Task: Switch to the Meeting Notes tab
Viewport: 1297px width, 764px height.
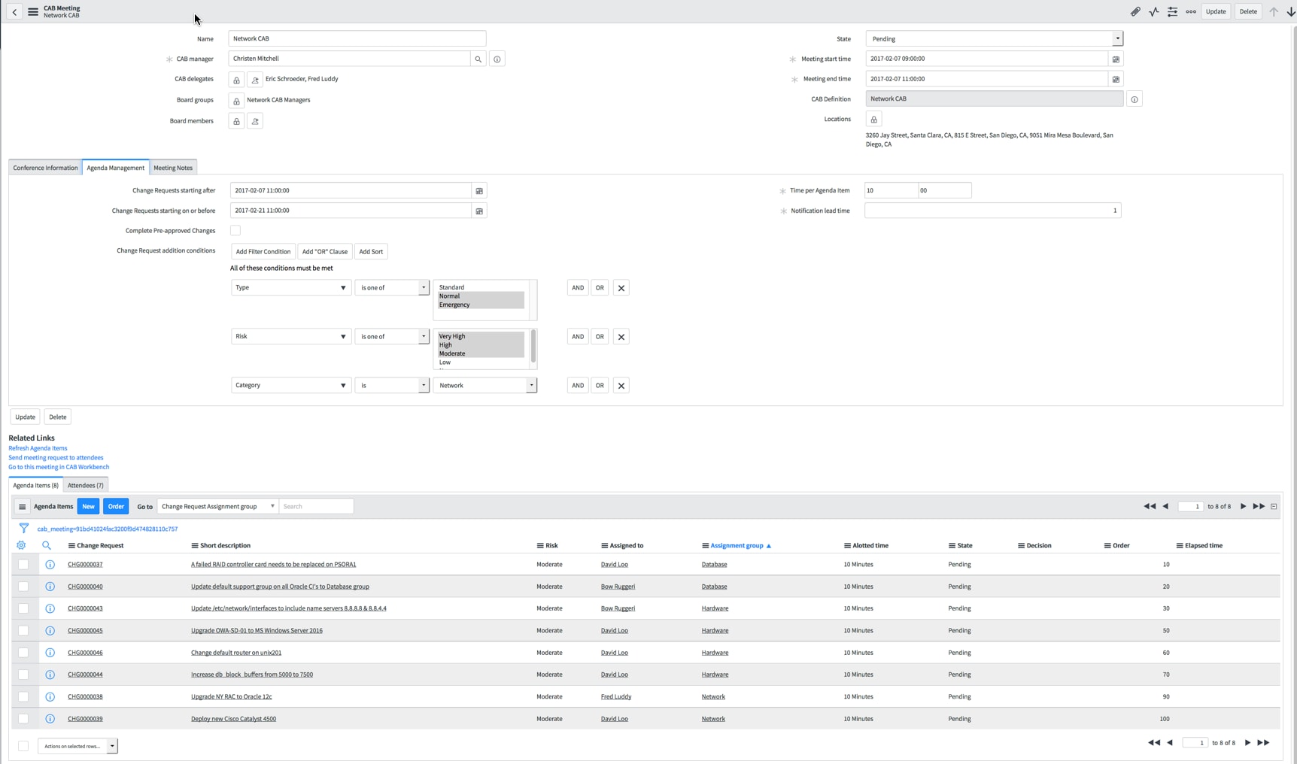Action: coord(172,167)
